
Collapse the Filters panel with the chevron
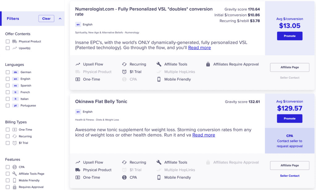(x=60, y=19)
